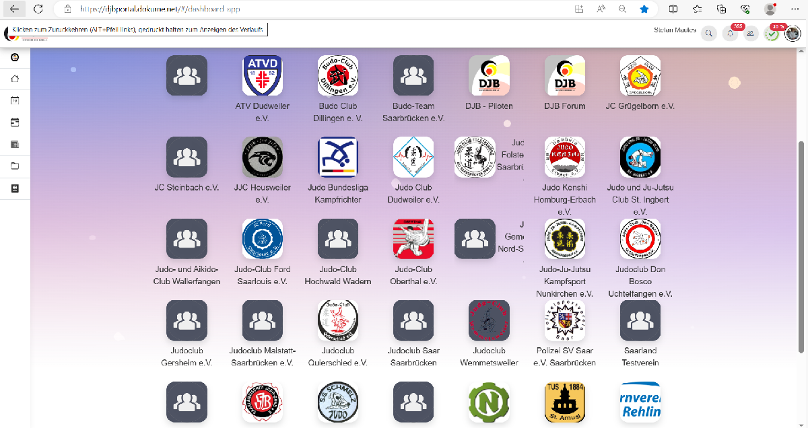Click the zoom out magnifier icon
Viewport: 808px width, 428px height.
(622, 9)
